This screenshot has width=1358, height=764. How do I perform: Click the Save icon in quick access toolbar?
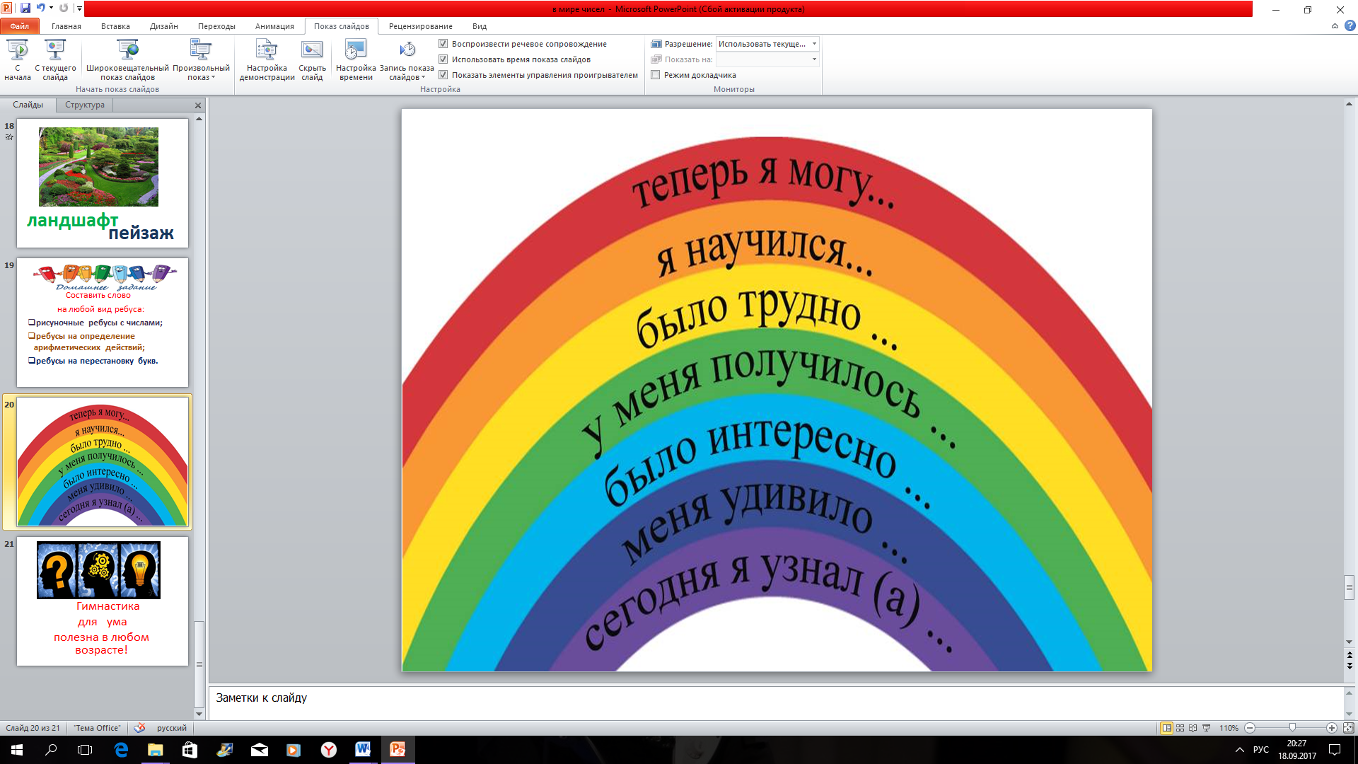(x=25, y=8)
